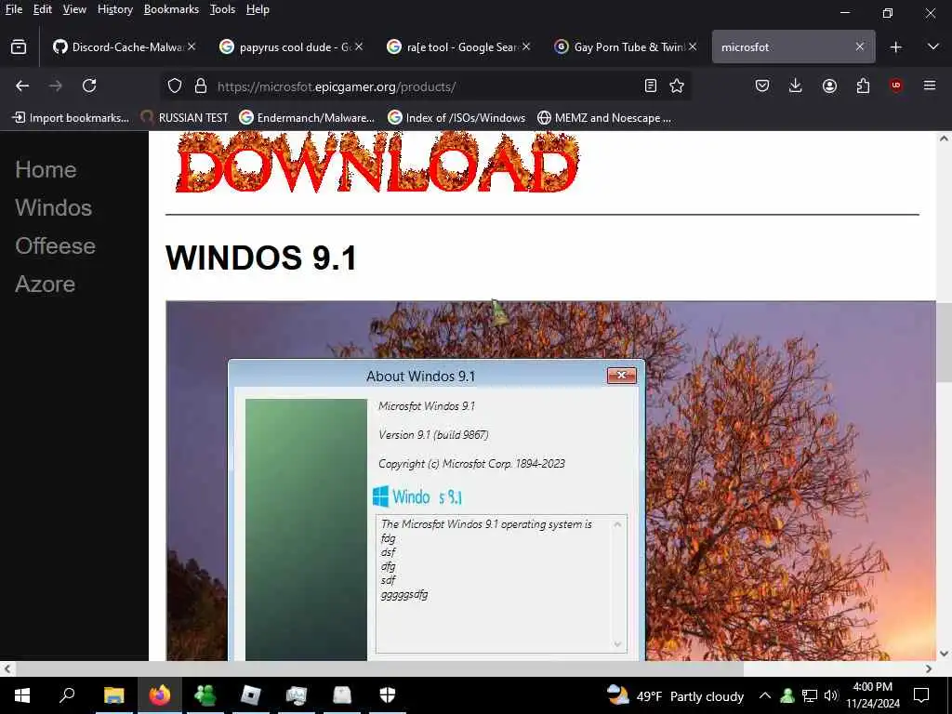The image size is (952, 714).
Task: Open a new tab
Action: [895, 47]
